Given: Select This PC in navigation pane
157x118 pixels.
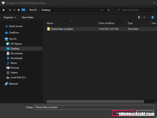Looking at the screenshot, I should click(x=11, y=39).
